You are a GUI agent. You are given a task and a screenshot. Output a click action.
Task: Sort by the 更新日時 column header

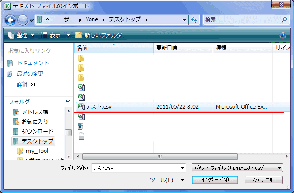click(x=183, y=48)
